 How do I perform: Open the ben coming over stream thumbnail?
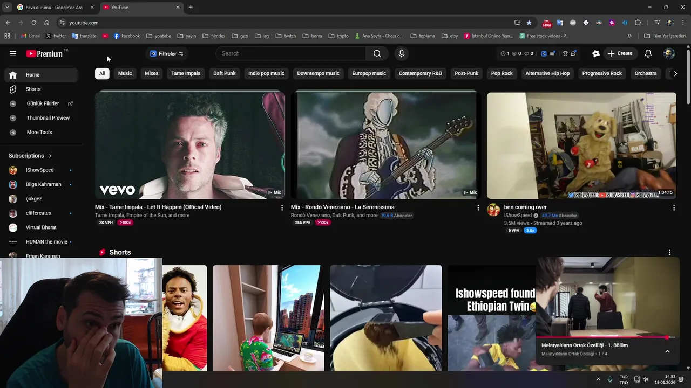click(581, 145)
